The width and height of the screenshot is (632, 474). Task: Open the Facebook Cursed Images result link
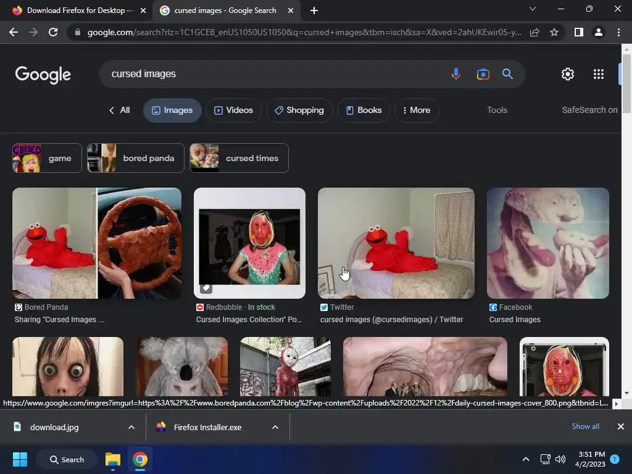point(515,320)
